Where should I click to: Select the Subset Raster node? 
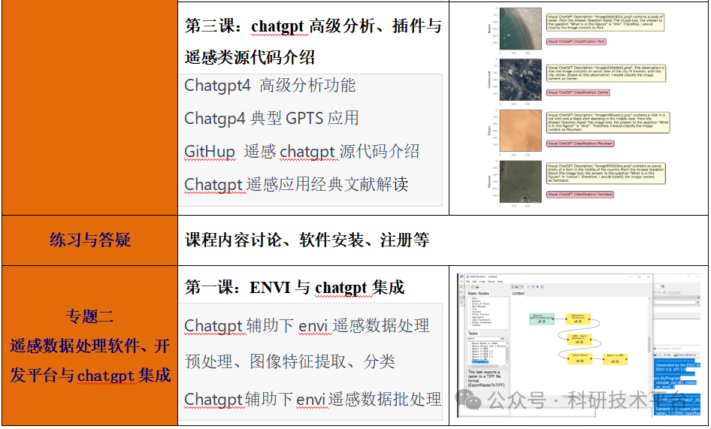click(580, 358)
